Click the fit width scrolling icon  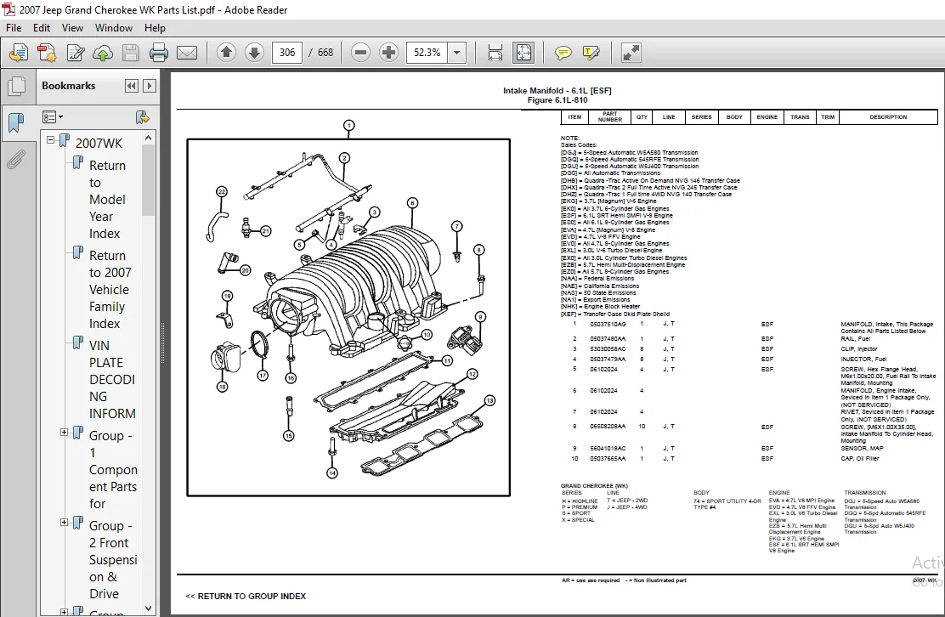tap(495, 53)
